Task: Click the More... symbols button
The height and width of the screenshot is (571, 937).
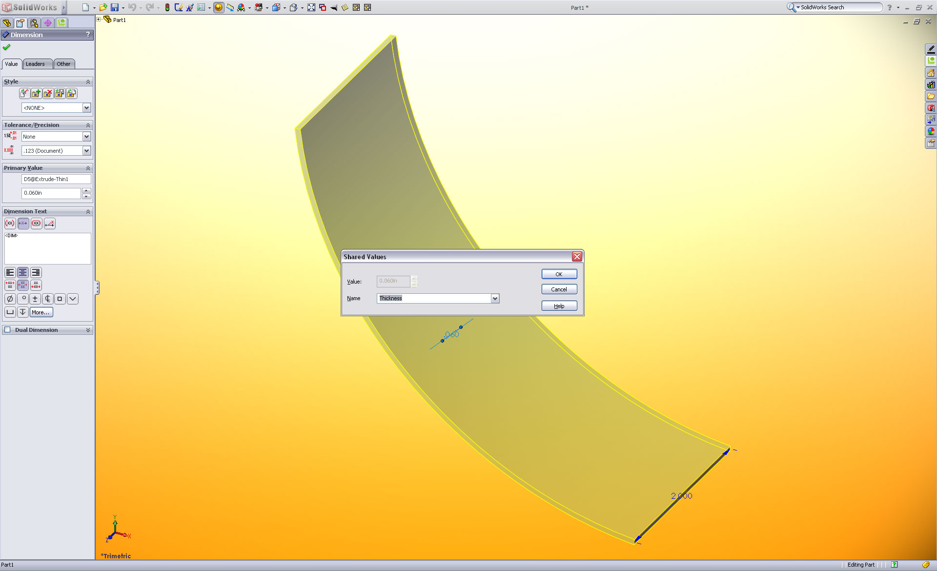Action: click(41, 312)
